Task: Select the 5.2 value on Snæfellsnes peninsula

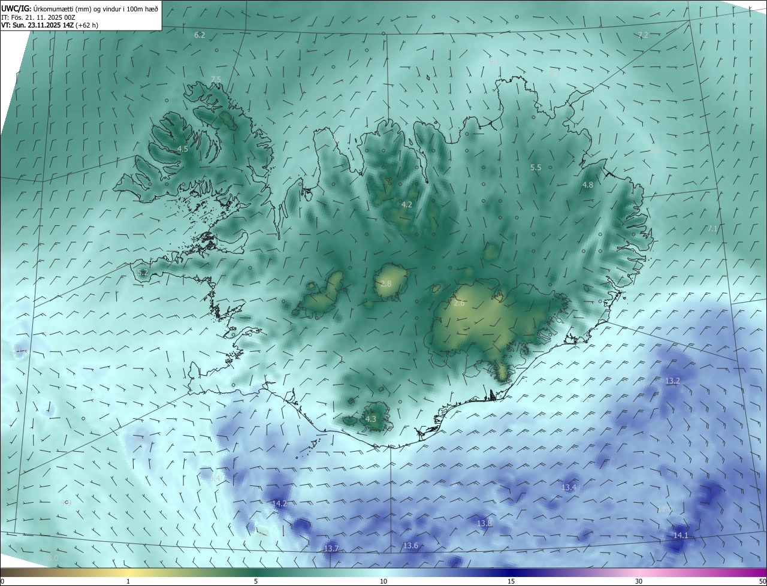Action: click(x=143, y=273)
